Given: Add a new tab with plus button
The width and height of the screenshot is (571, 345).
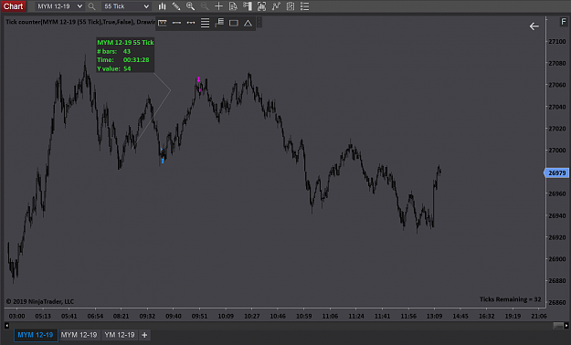Looking at the screenshot, I should pos(144,335).
